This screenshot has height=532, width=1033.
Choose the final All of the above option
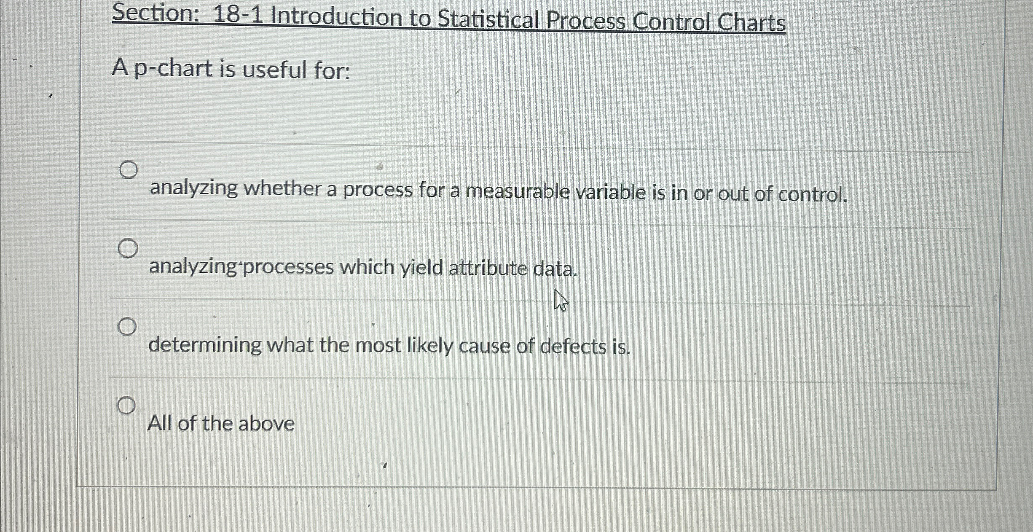[126, 405]
